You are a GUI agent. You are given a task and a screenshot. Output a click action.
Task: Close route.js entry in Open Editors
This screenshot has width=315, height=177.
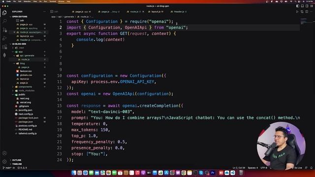pyautogui.click(x=14, y=32)
